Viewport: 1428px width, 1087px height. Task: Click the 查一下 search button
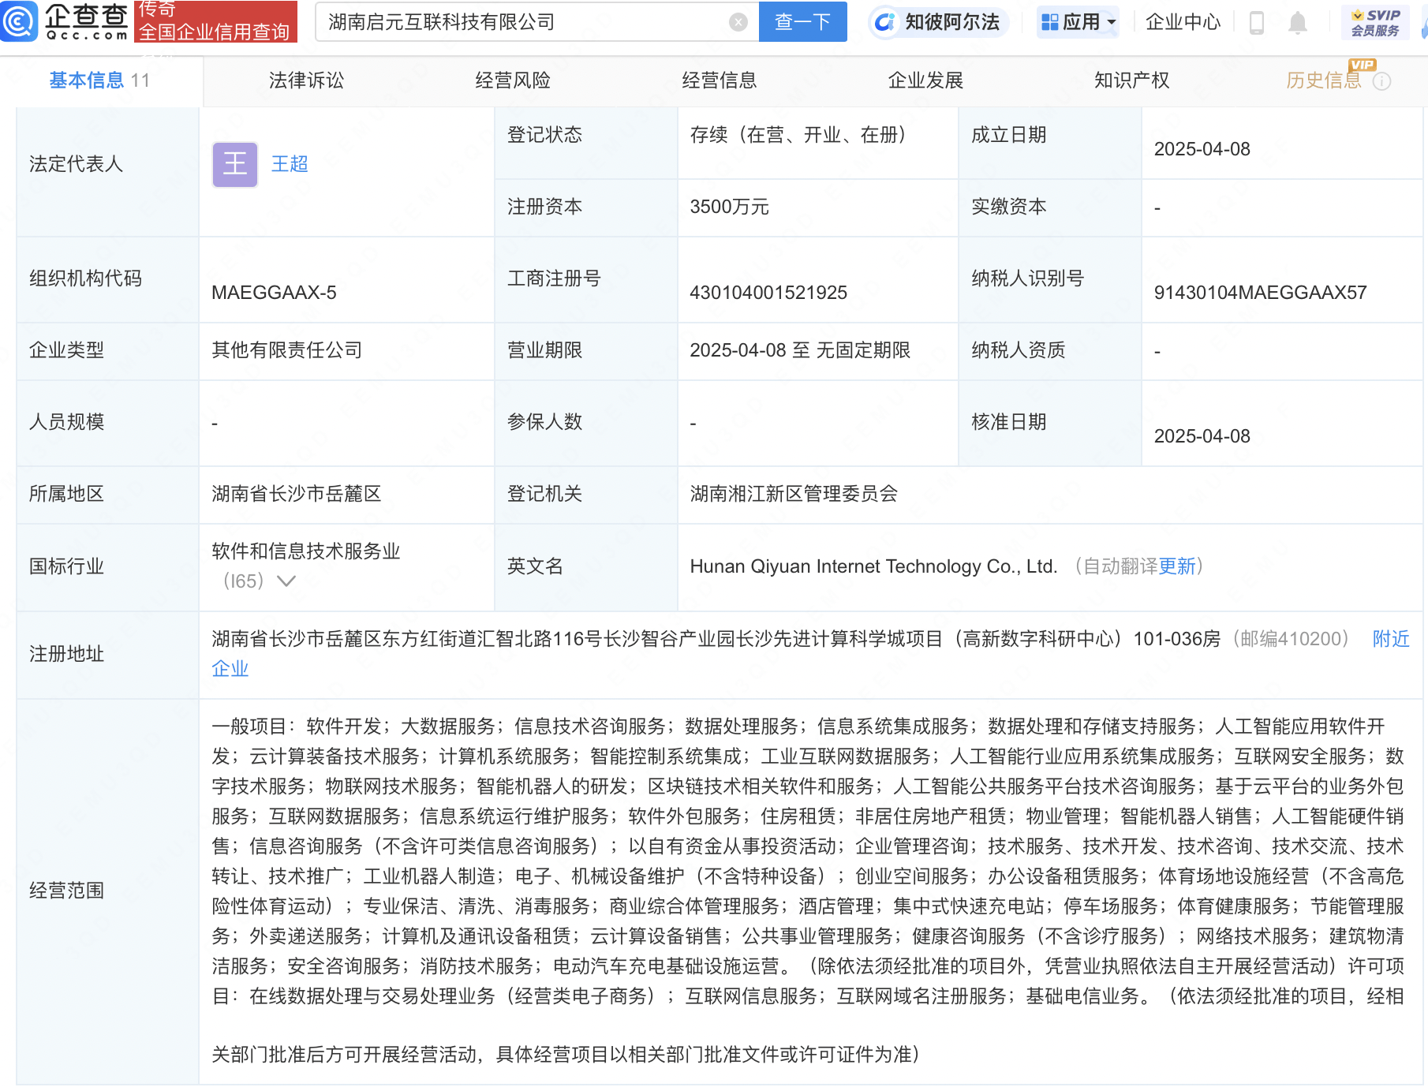point(802,21)
